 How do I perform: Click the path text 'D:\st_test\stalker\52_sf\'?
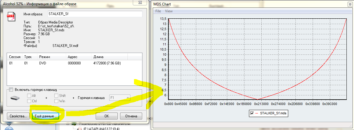point(56,26)
